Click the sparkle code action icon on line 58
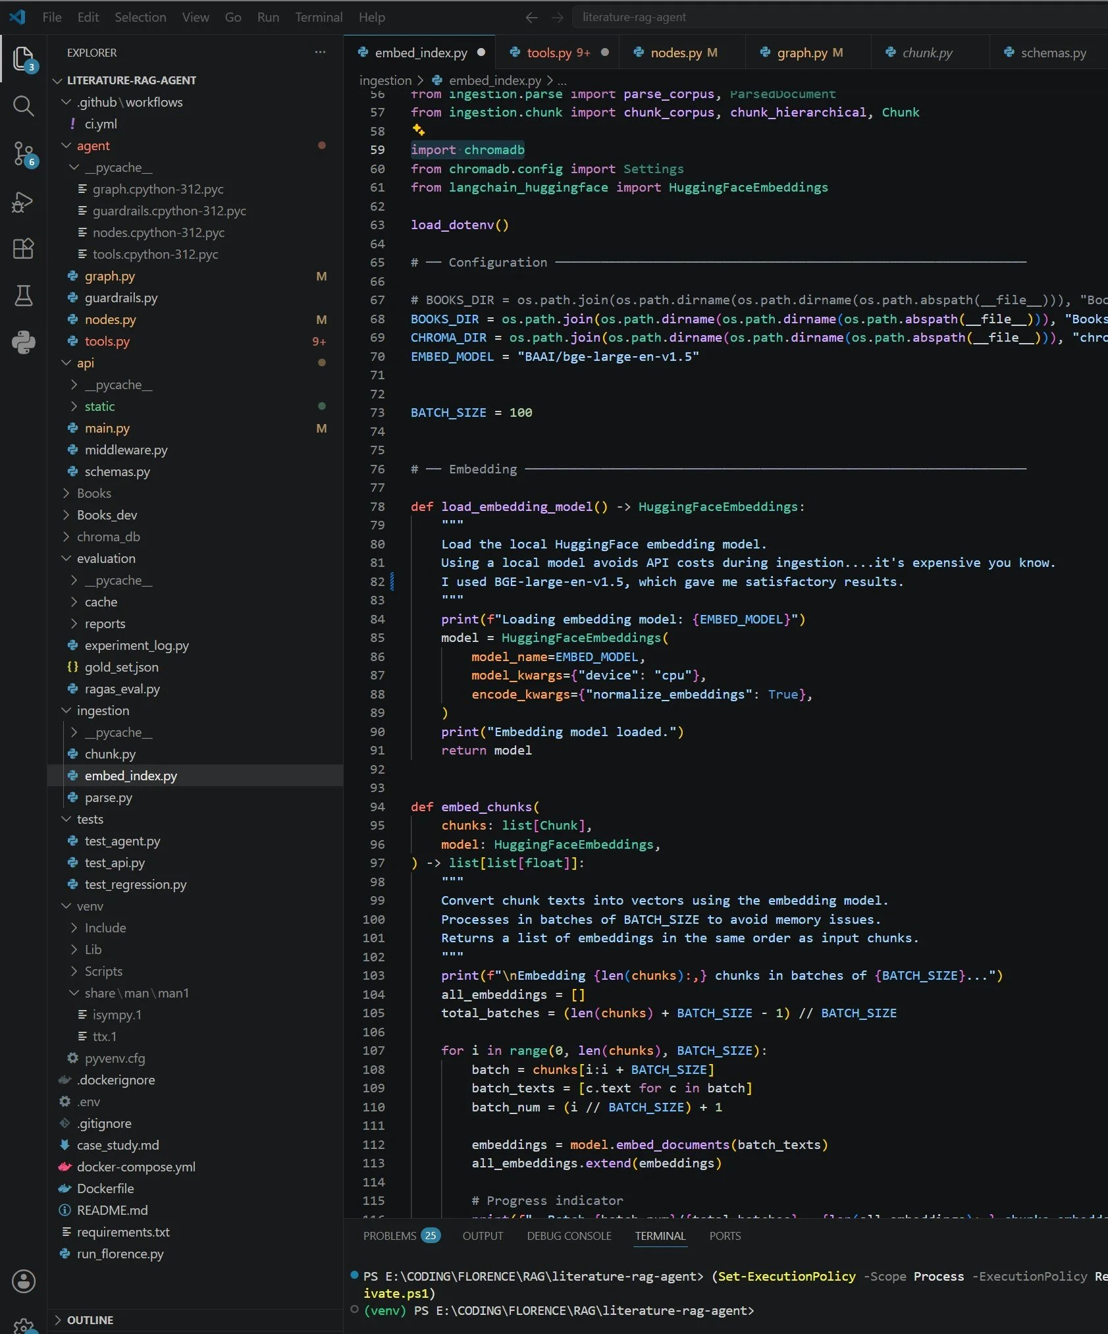The height and width of the screenshot is (1334, 1108). pyautogui.click(x=418, y=130)
